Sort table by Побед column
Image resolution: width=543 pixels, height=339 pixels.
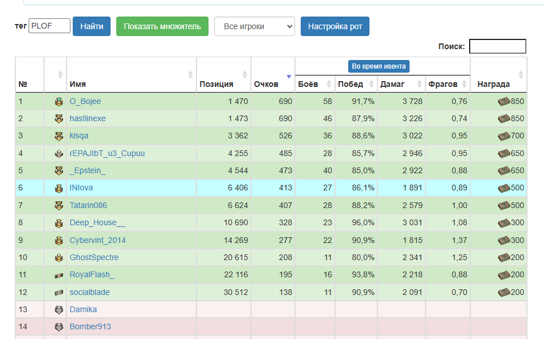pyautogui.click(x=356, y=84)
